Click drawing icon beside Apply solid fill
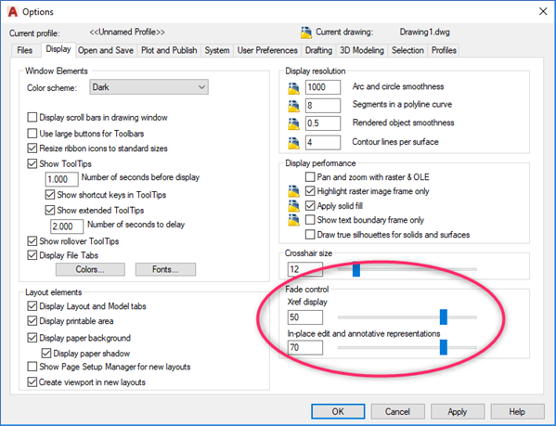The width and height of the screenshot is (556, 426). (293, 206)
